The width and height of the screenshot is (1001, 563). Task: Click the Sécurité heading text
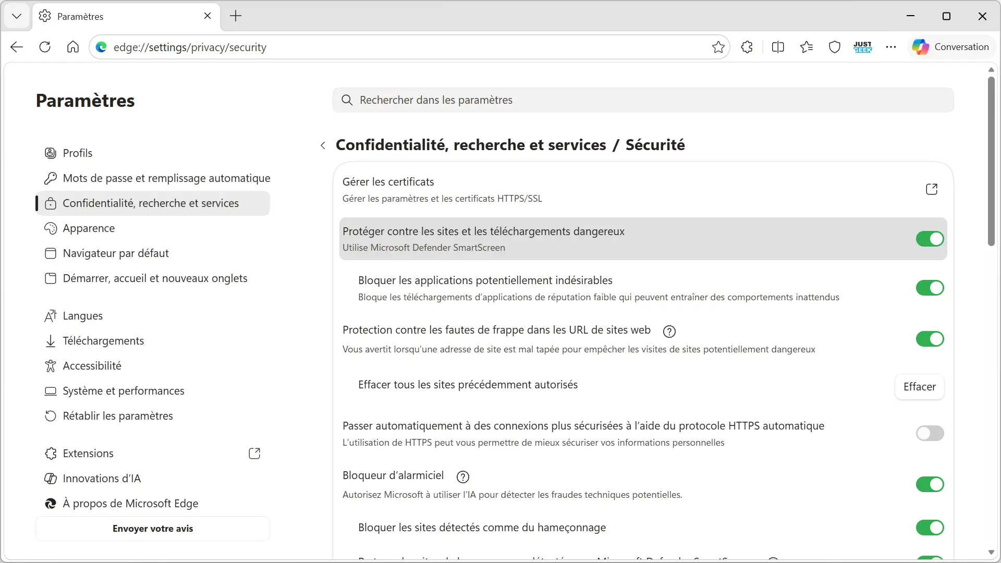[655, 145]
